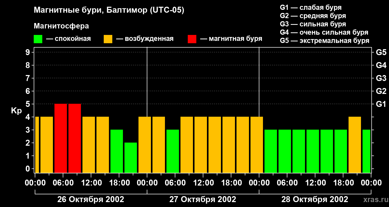This screenshot has height=207, width=389.
Task: Click the '27 Октября 2002' date label
Action: pos(203,199)
